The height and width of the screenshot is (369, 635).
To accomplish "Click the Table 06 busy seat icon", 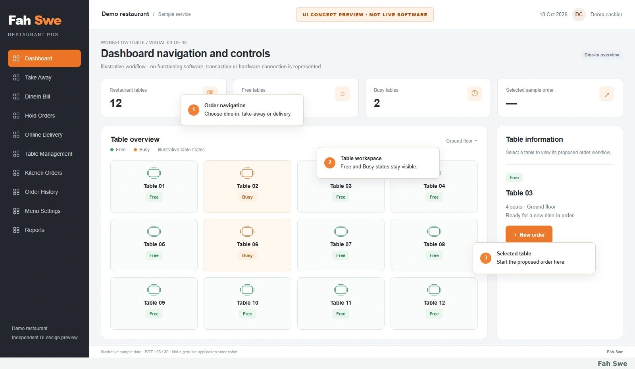I will pos(247,232).
